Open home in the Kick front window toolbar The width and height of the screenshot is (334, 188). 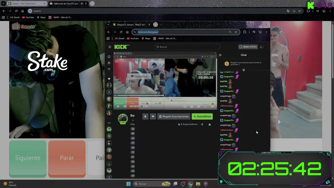[127, 32]
